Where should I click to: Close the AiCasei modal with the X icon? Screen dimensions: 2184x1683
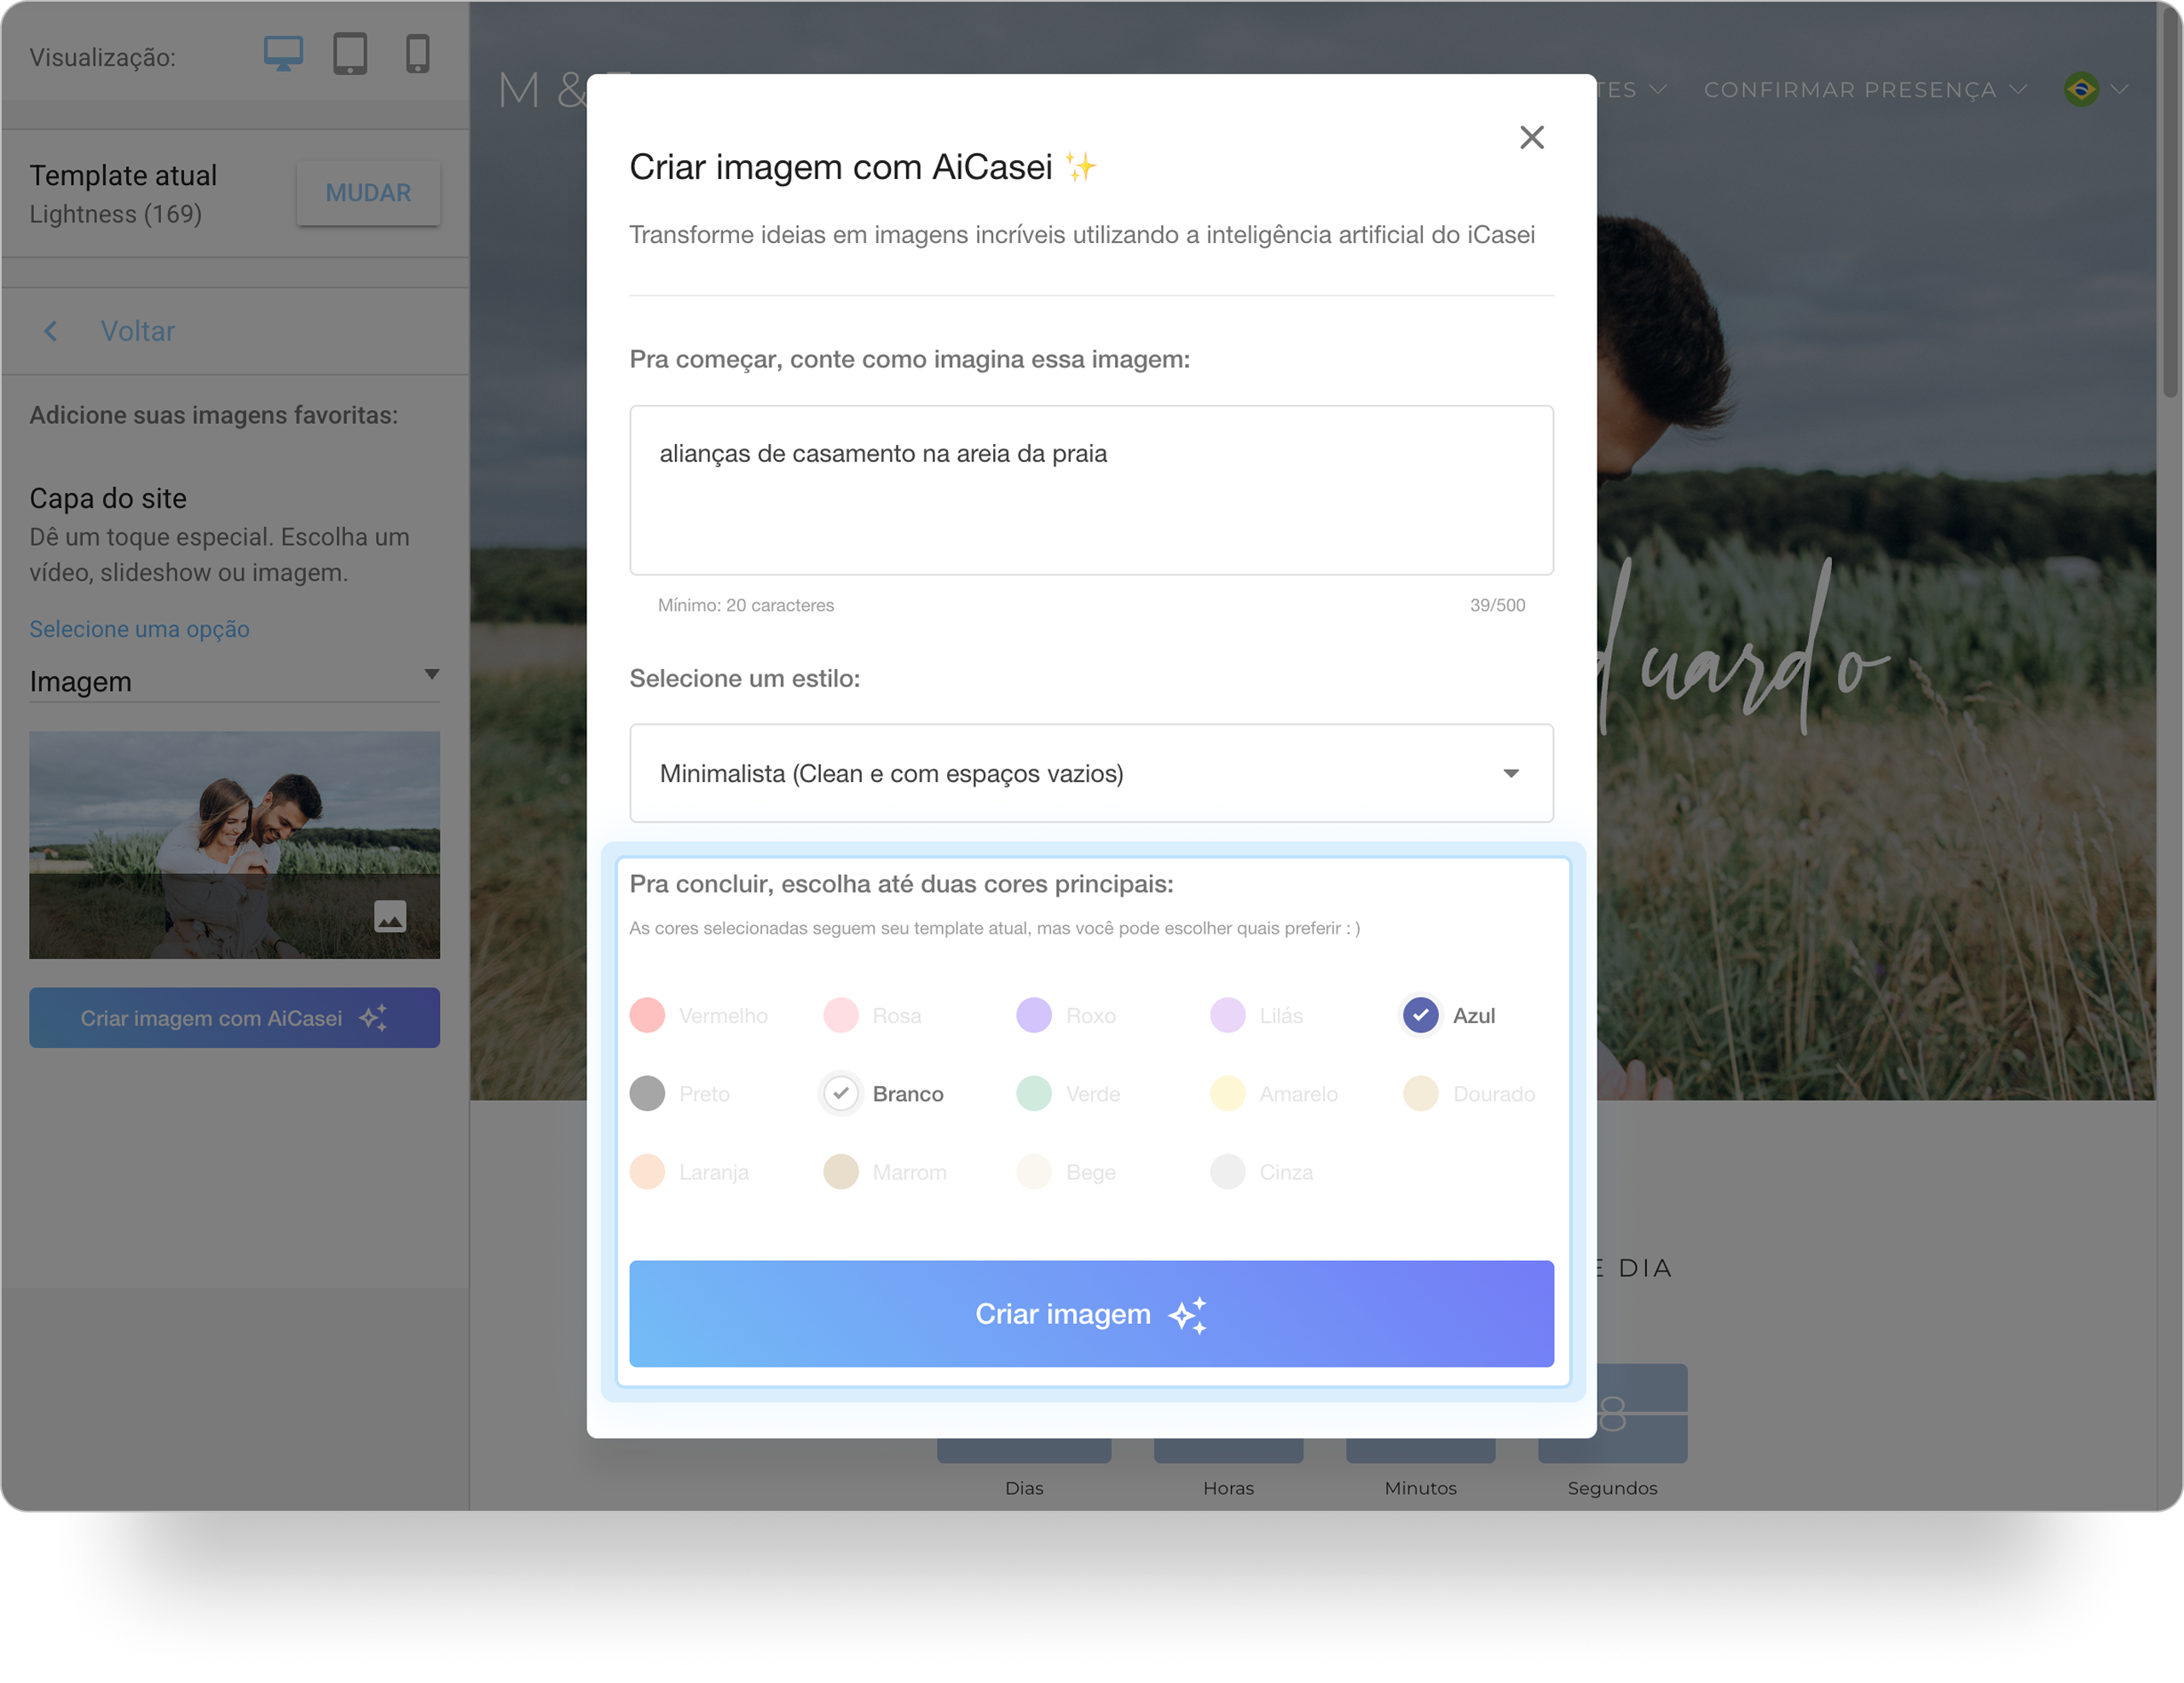pyautogui.click(x=1531, y=137)
